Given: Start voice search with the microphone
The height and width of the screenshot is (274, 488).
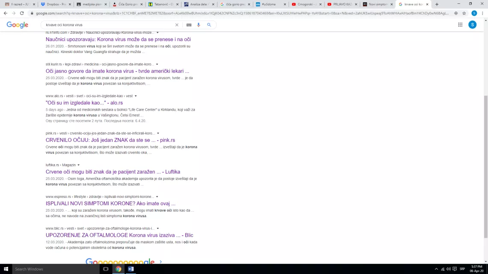Looking at the screenshot, I should click(199, 25).
